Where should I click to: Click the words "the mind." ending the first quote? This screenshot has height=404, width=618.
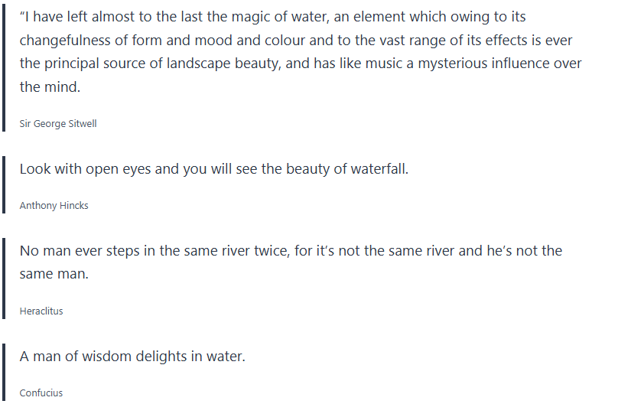click(x=50, y=87)
